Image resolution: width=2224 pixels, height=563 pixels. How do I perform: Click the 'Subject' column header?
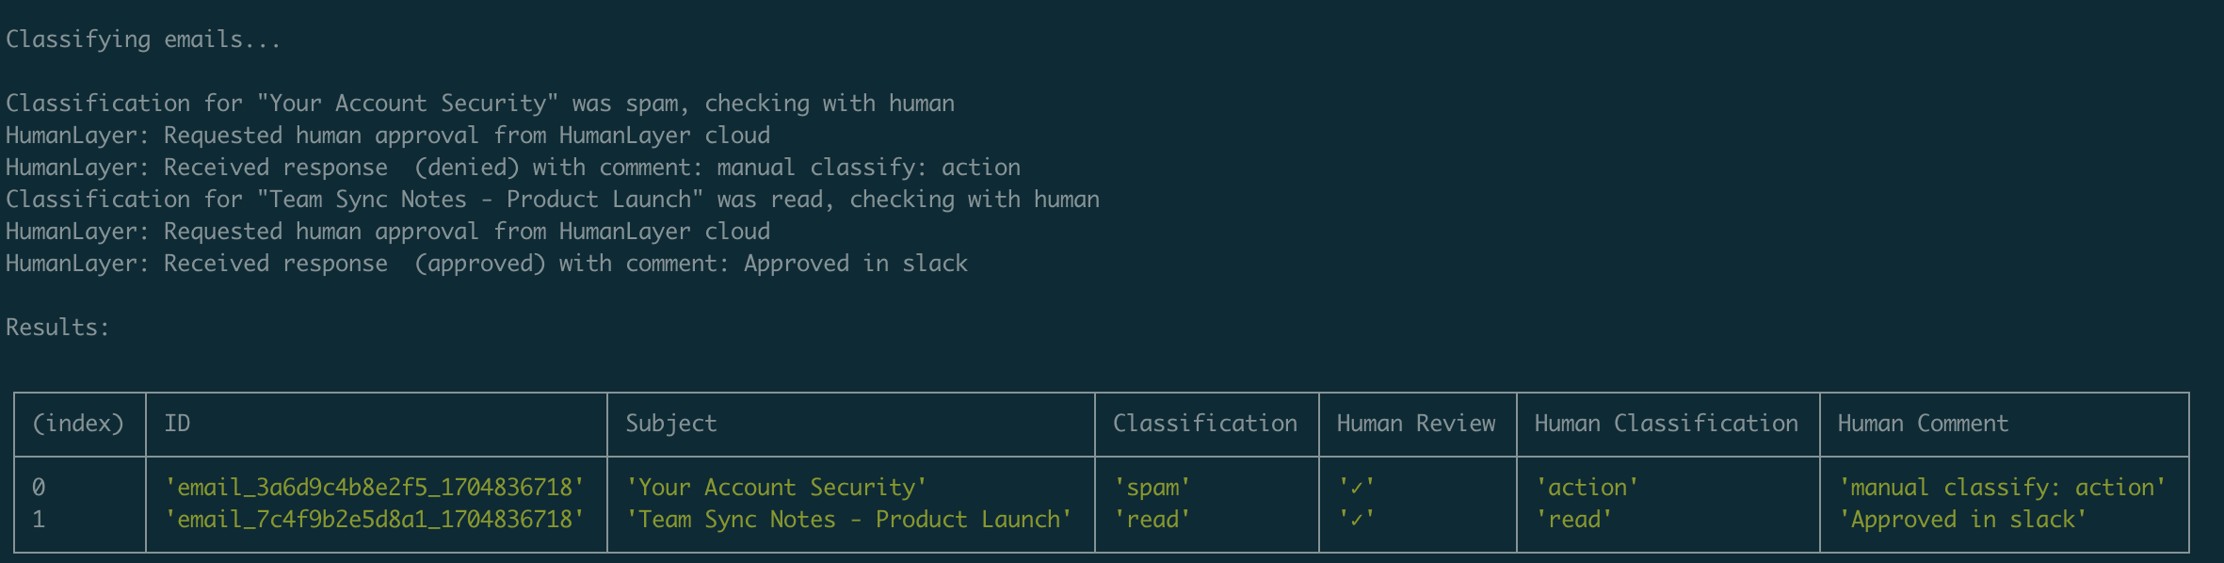pyautogui.click(x=671, y=424)
